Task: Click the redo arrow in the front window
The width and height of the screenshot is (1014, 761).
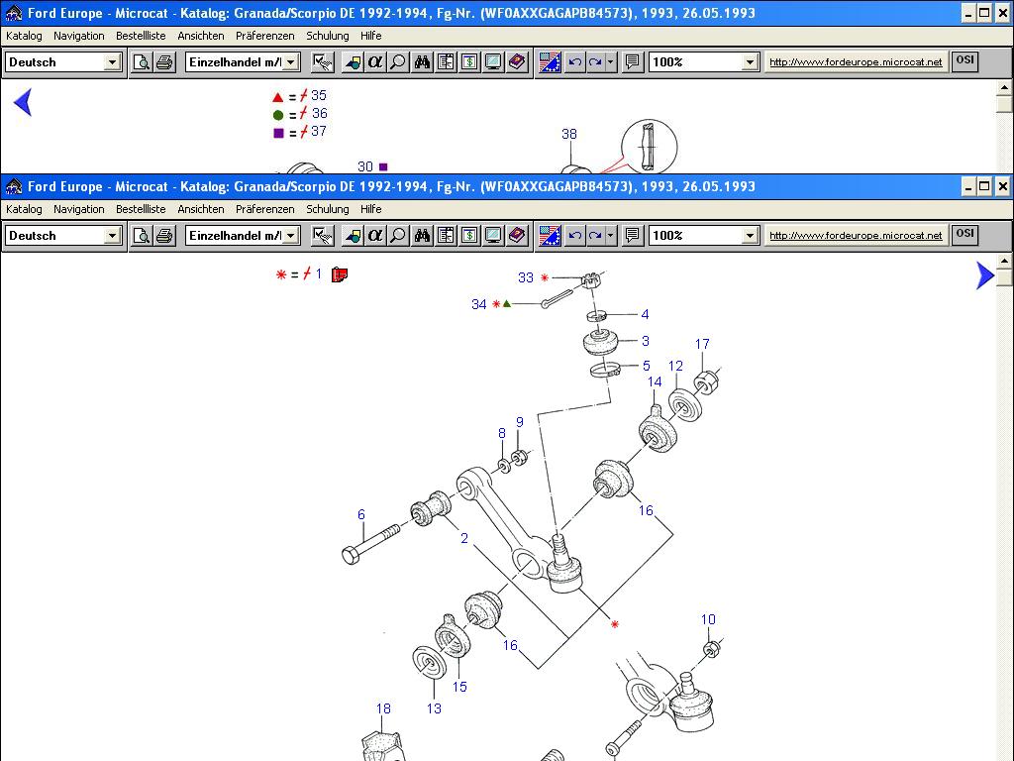Action: 595,236
